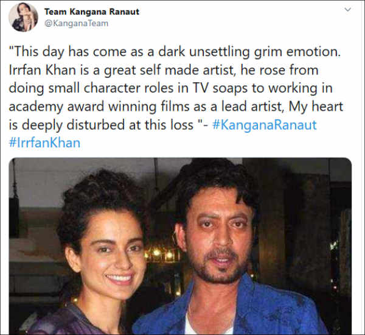Open the attached tweet photo
This screenshot has width=365, height=335.
[x=180, y=246]
